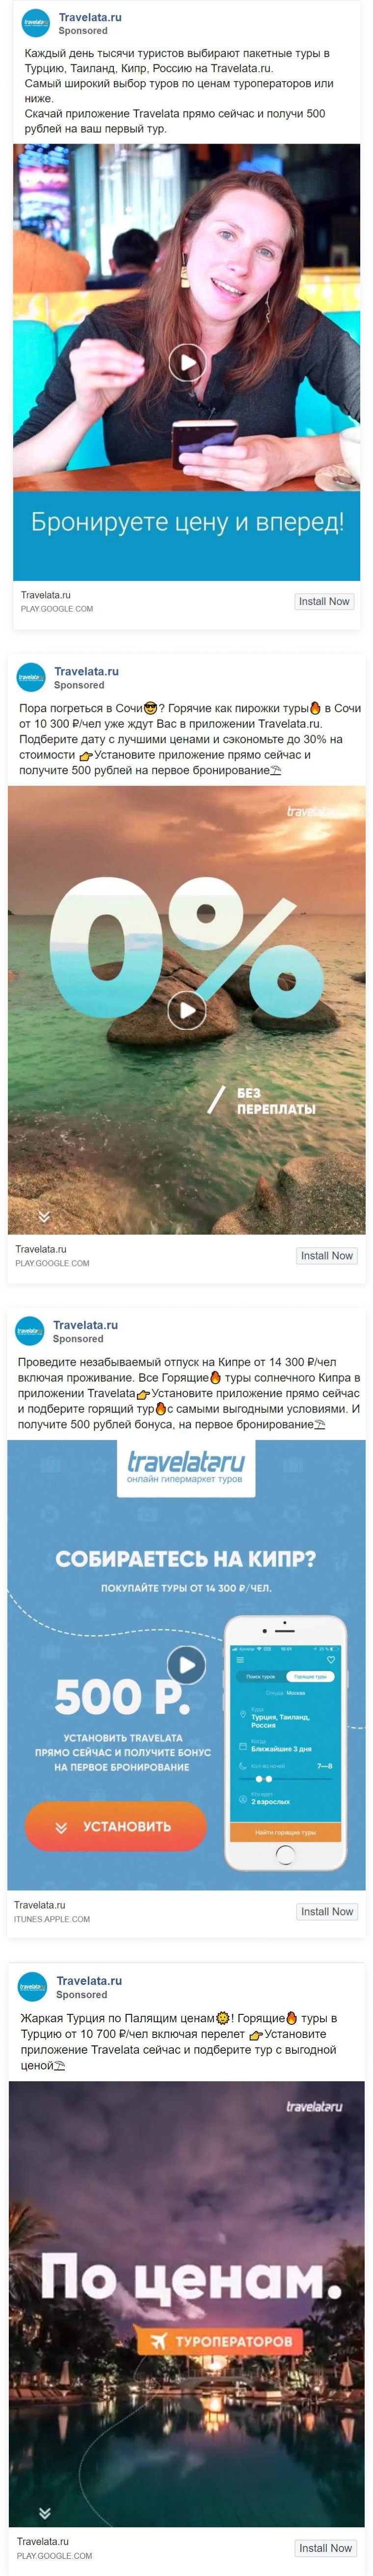Viewport: 373px width, 2576px height.
Task: Play the 0% без переплаты video
Action: (186, 1010)
